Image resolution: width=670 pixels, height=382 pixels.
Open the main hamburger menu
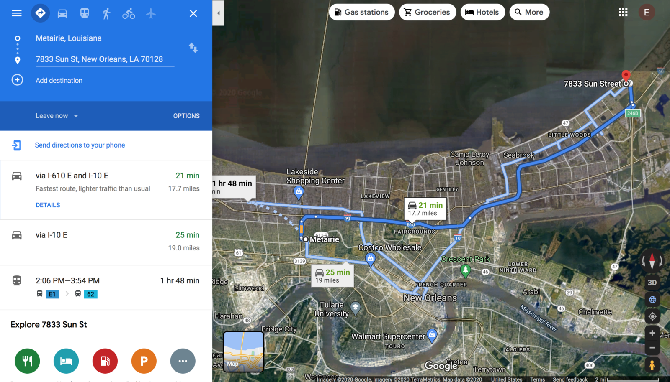pos(17,13)
